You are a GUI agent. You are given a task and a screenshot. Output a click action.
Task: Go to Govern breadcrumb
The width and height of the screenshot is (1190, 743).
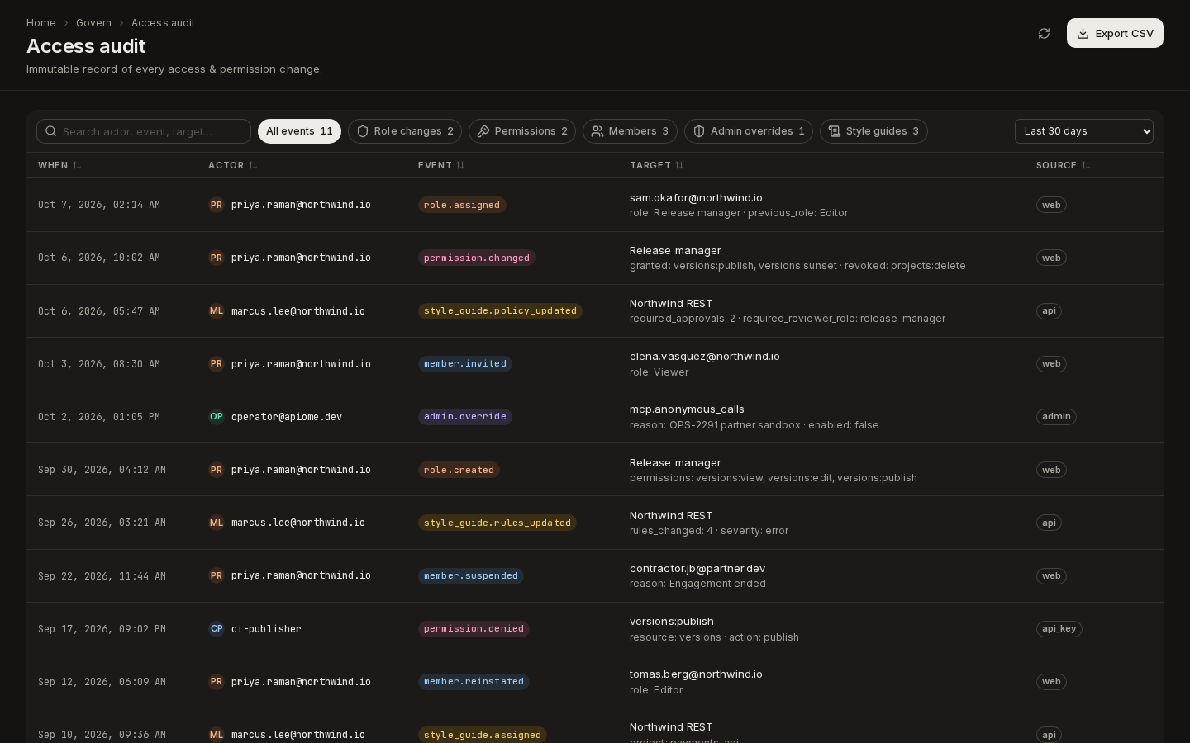tap(93, 23)
